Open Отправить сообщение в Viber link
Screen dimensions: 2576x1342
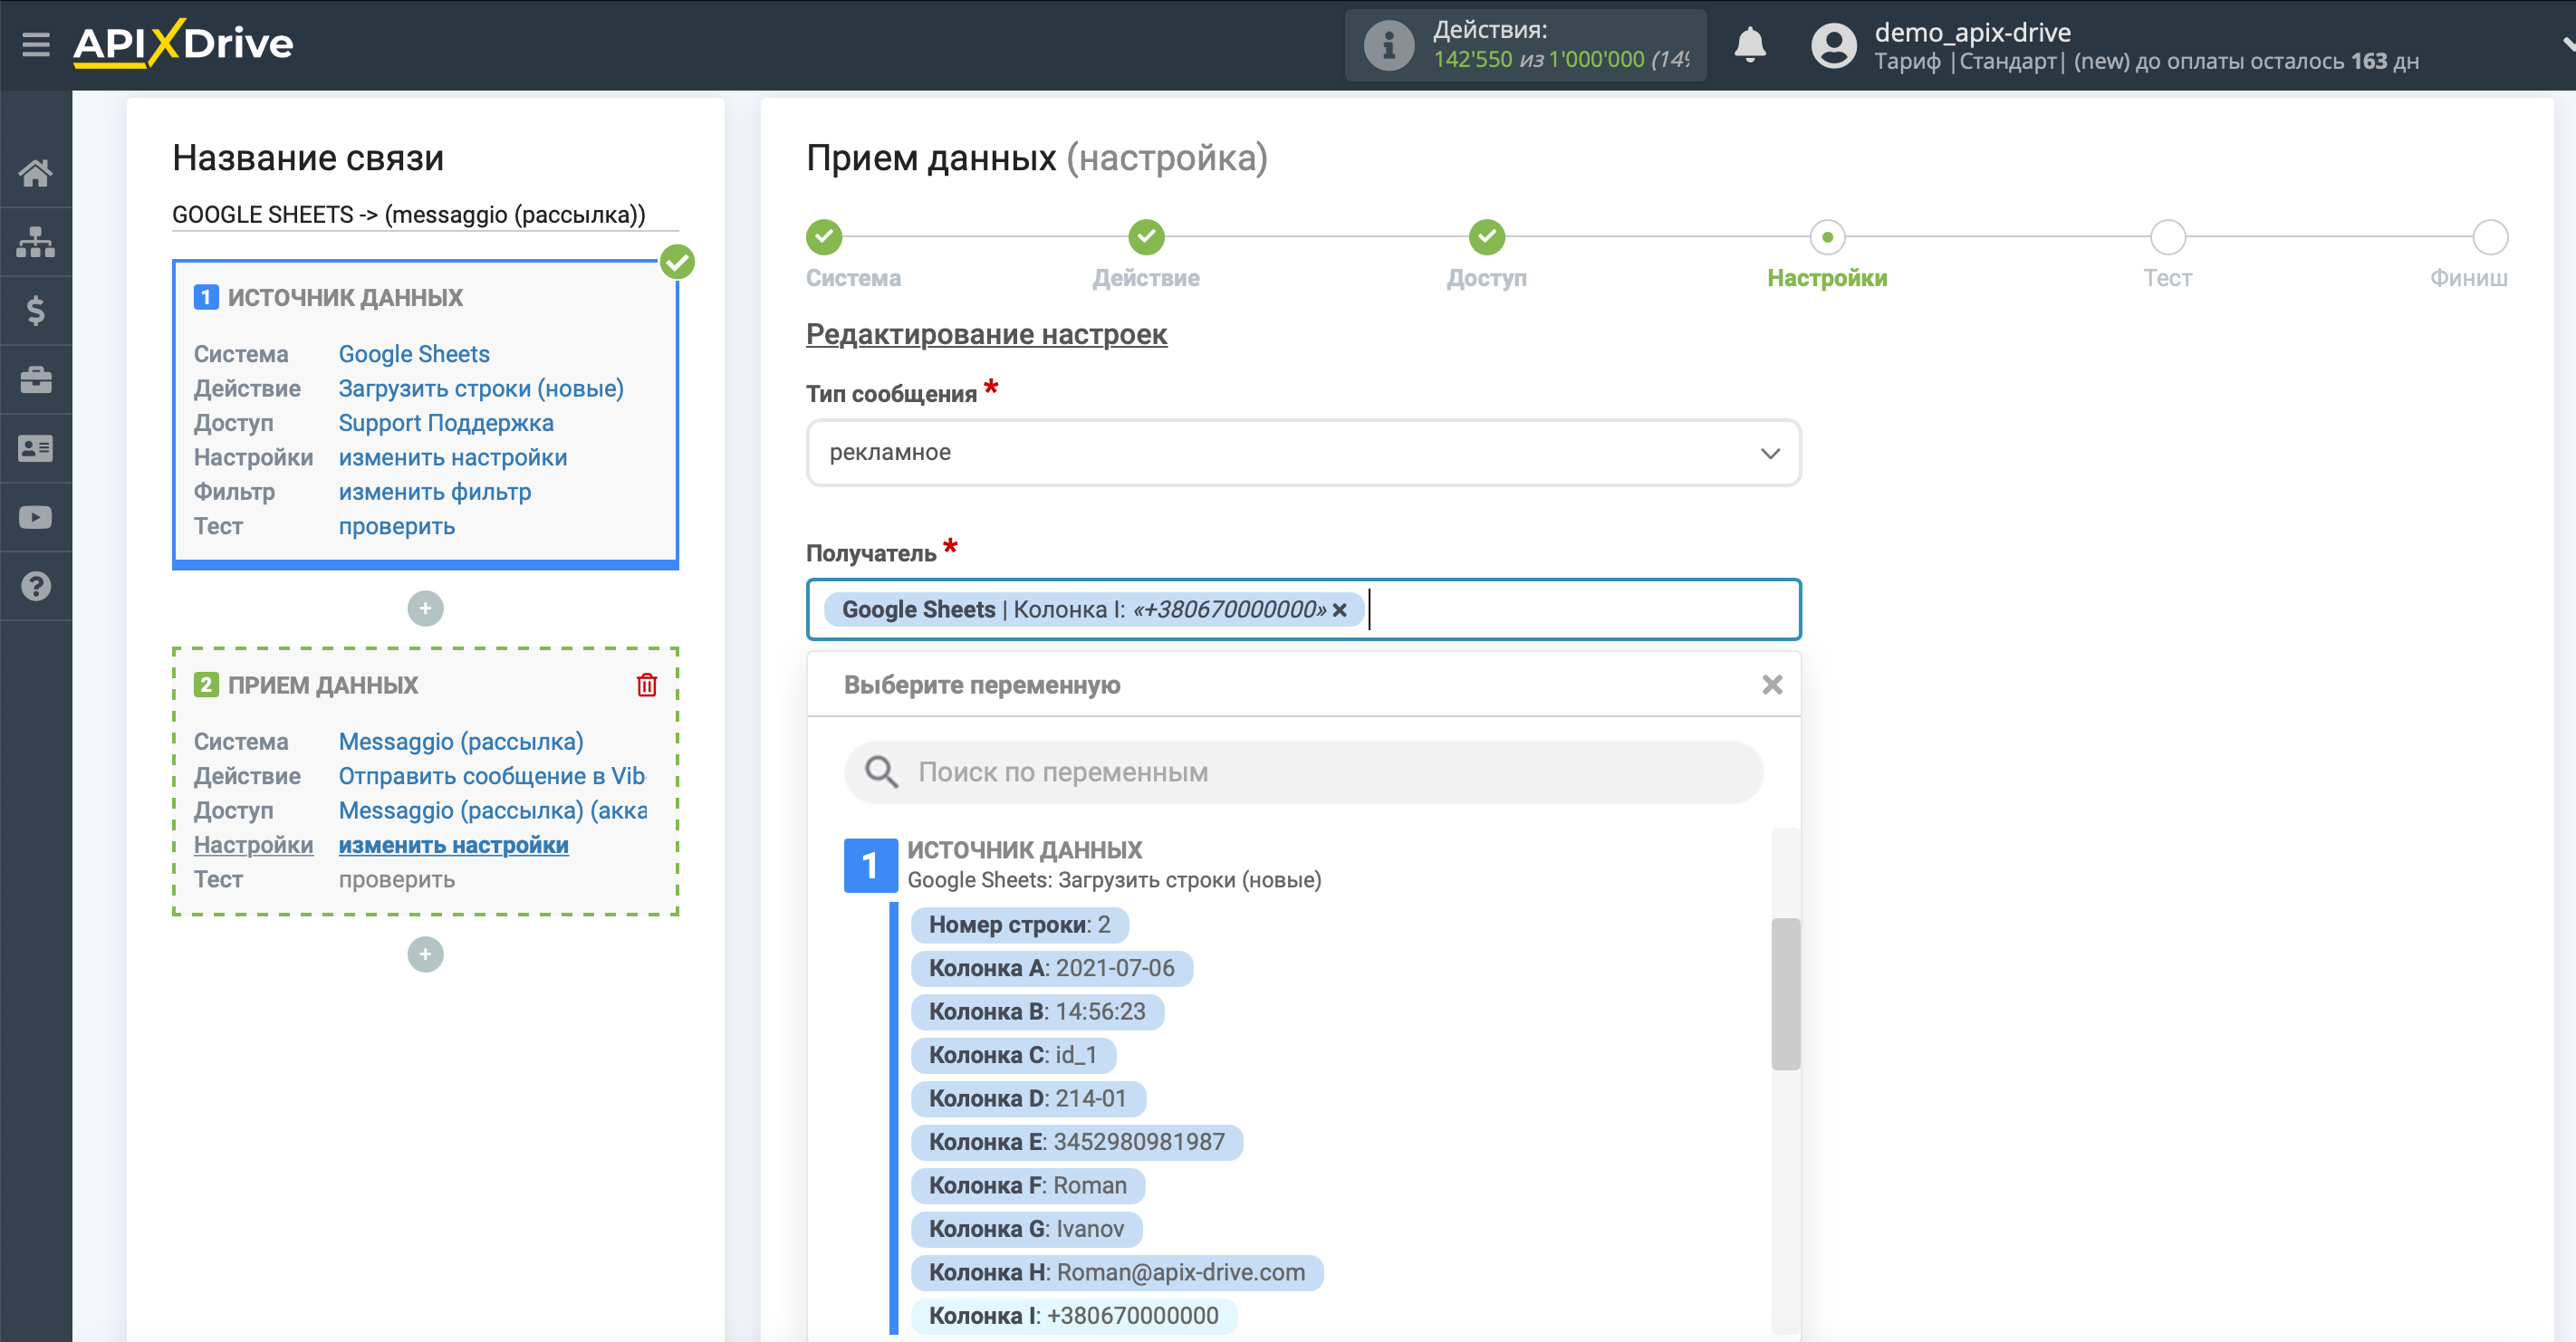click(492, 776)
